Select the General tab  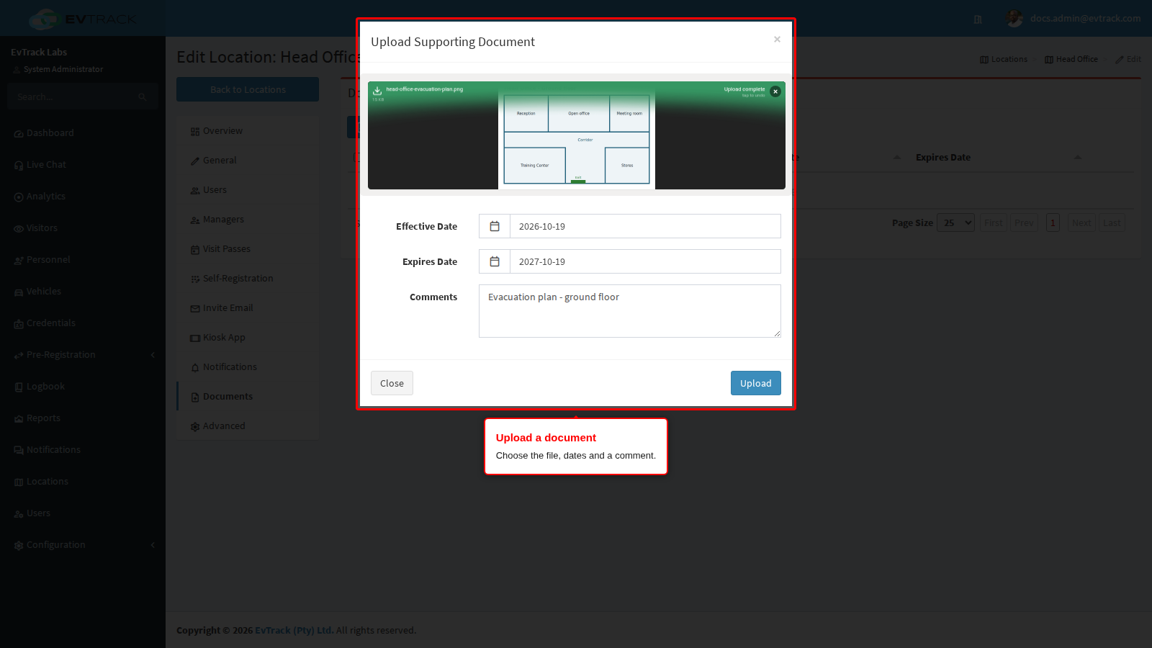(248, 161)
